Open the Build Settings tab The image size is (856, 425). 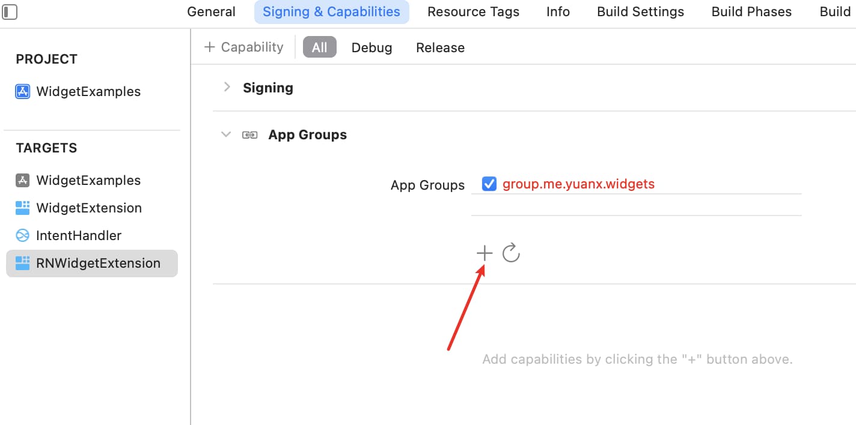point(640,11)
